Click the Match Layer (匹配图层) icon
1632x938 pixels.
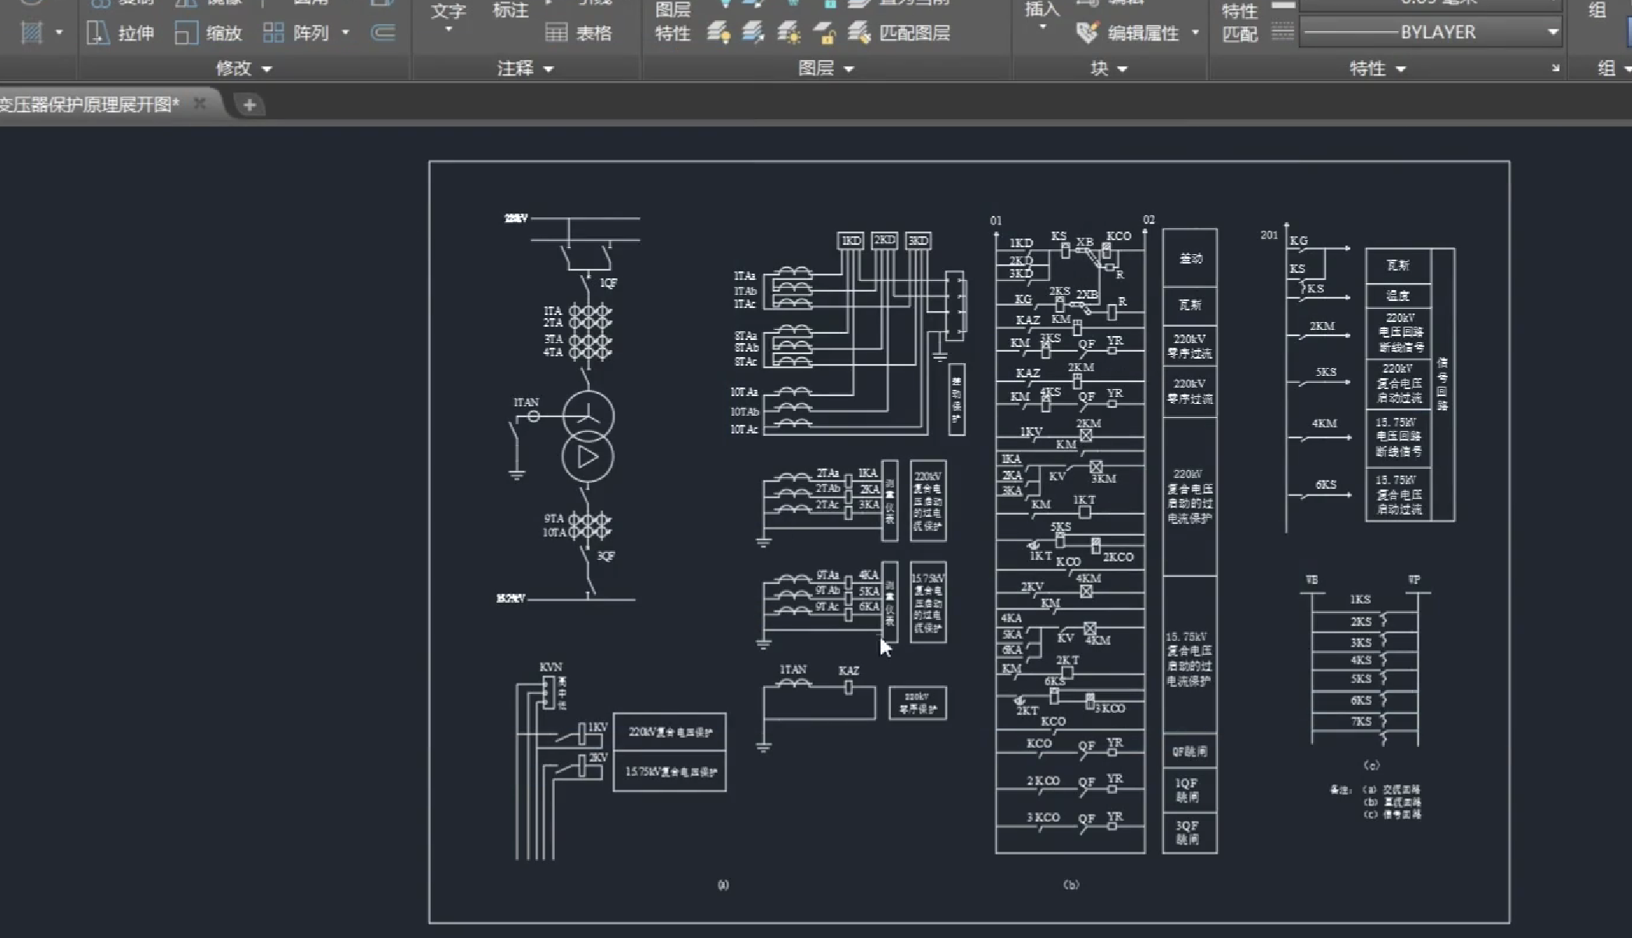coord(859,33)
